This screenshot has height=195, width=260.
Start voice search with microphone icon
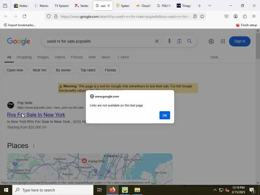(169, 41)
